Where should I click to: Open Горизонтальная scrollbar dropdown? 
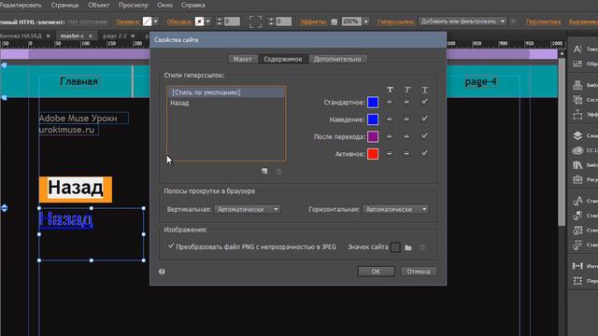[395, 209]
